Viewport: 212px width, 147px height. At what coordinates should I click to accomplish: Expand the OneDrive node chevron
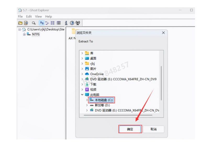[x=82, y=74]
